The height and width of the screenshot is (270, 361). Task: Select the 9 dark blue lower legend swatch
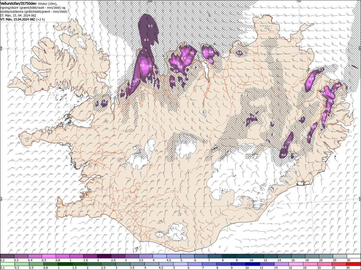238,264
